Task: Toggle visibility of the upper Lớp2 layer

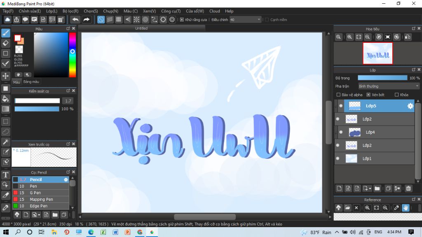Action: click(338, 119)
